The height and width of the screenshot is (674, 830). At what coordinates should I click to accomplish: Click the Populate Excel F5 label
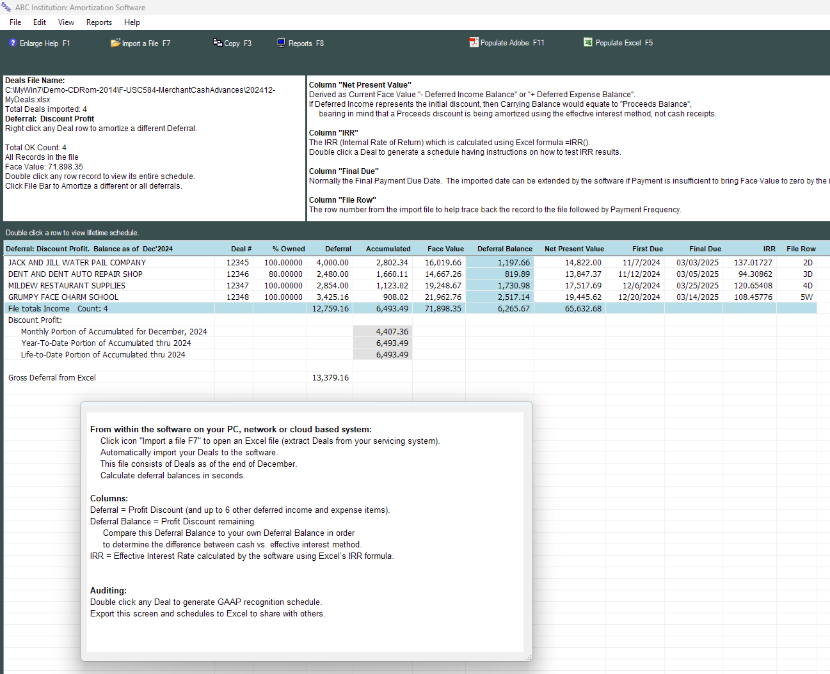coord(624,43)
